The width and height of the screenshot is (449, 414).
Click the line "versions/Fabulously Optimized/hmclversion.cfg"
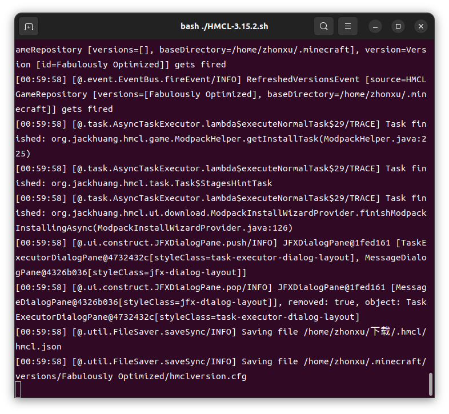pos(131,376)
